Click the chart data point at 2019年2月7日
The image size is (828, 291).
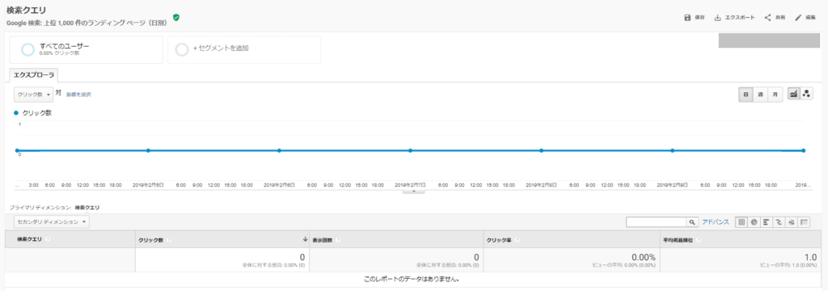coord(410,150)
